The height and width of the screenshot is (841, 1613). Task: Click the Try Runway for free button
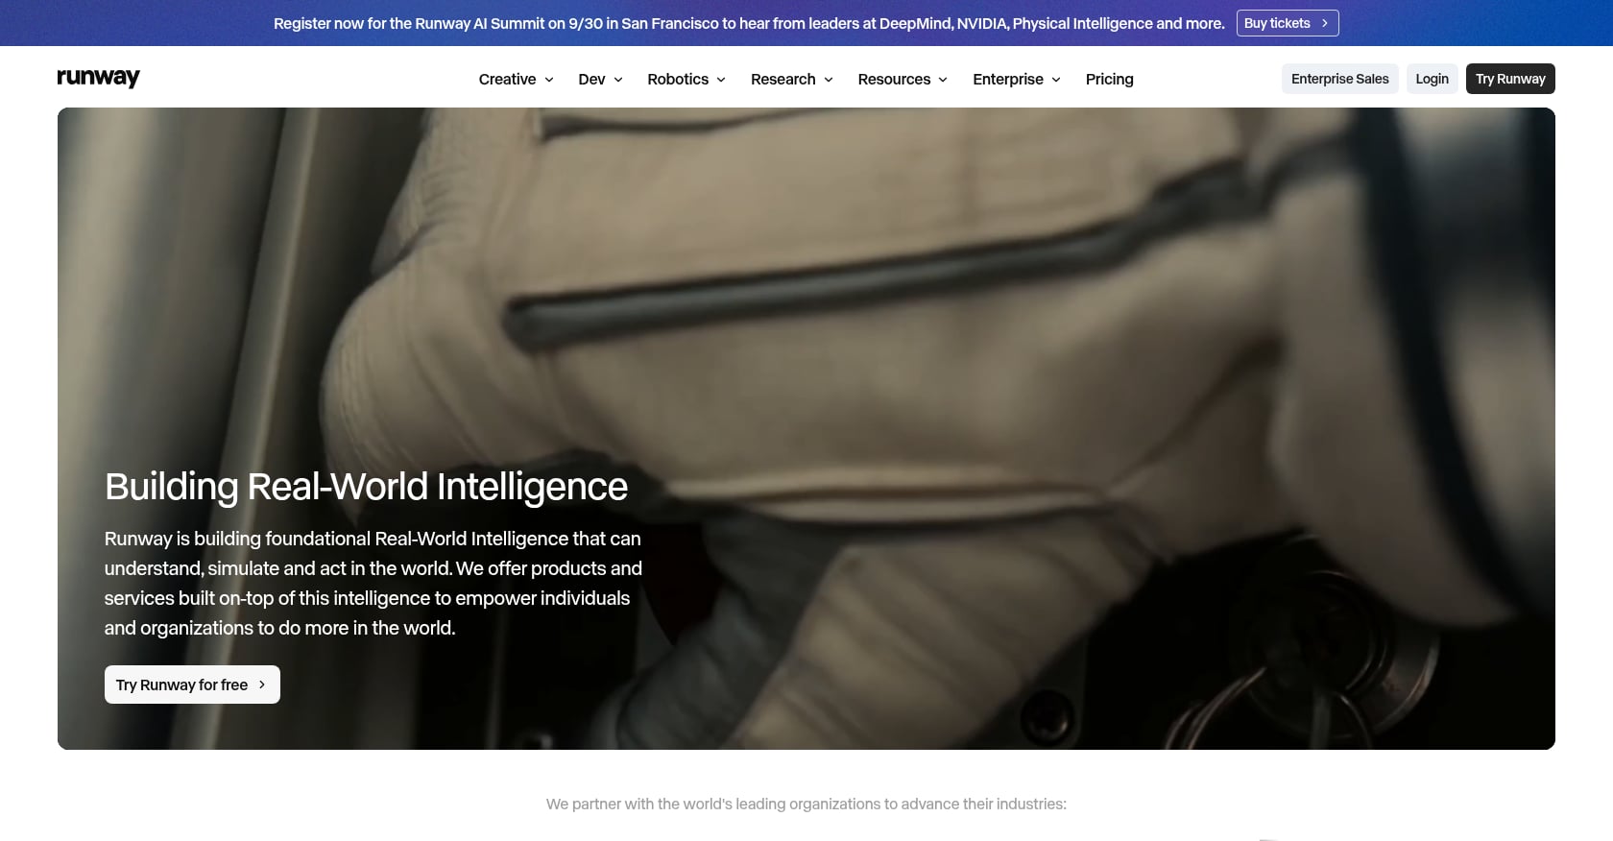coord(192,685)
